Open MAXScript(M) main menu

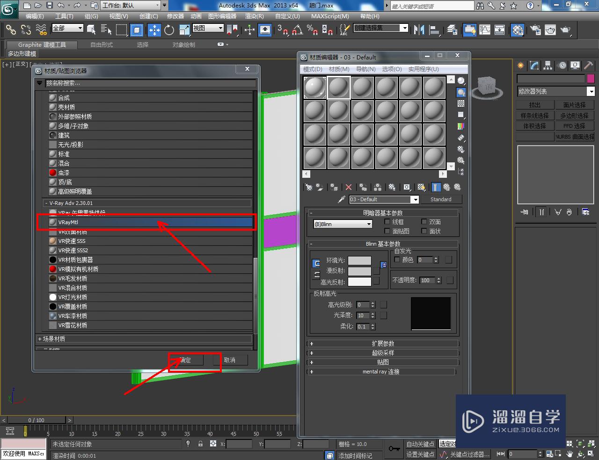[330, 16]
